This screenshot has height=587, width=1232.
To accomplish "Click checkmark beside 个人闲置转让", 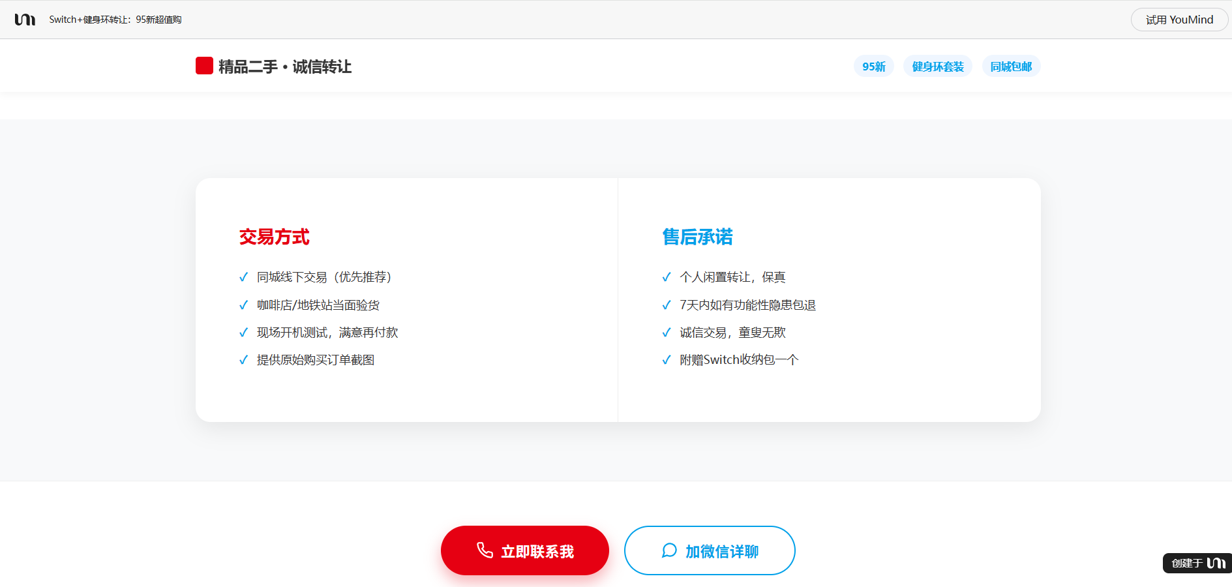I will point(666,277).
